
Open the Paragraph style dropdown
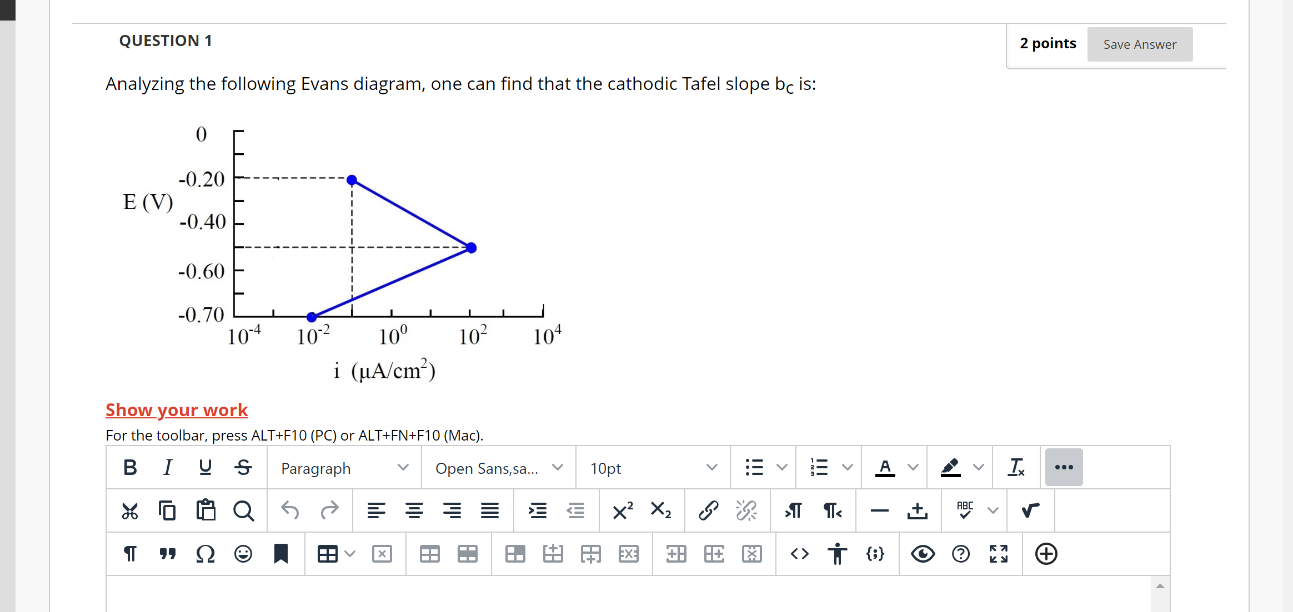click(x=343, y=468)
